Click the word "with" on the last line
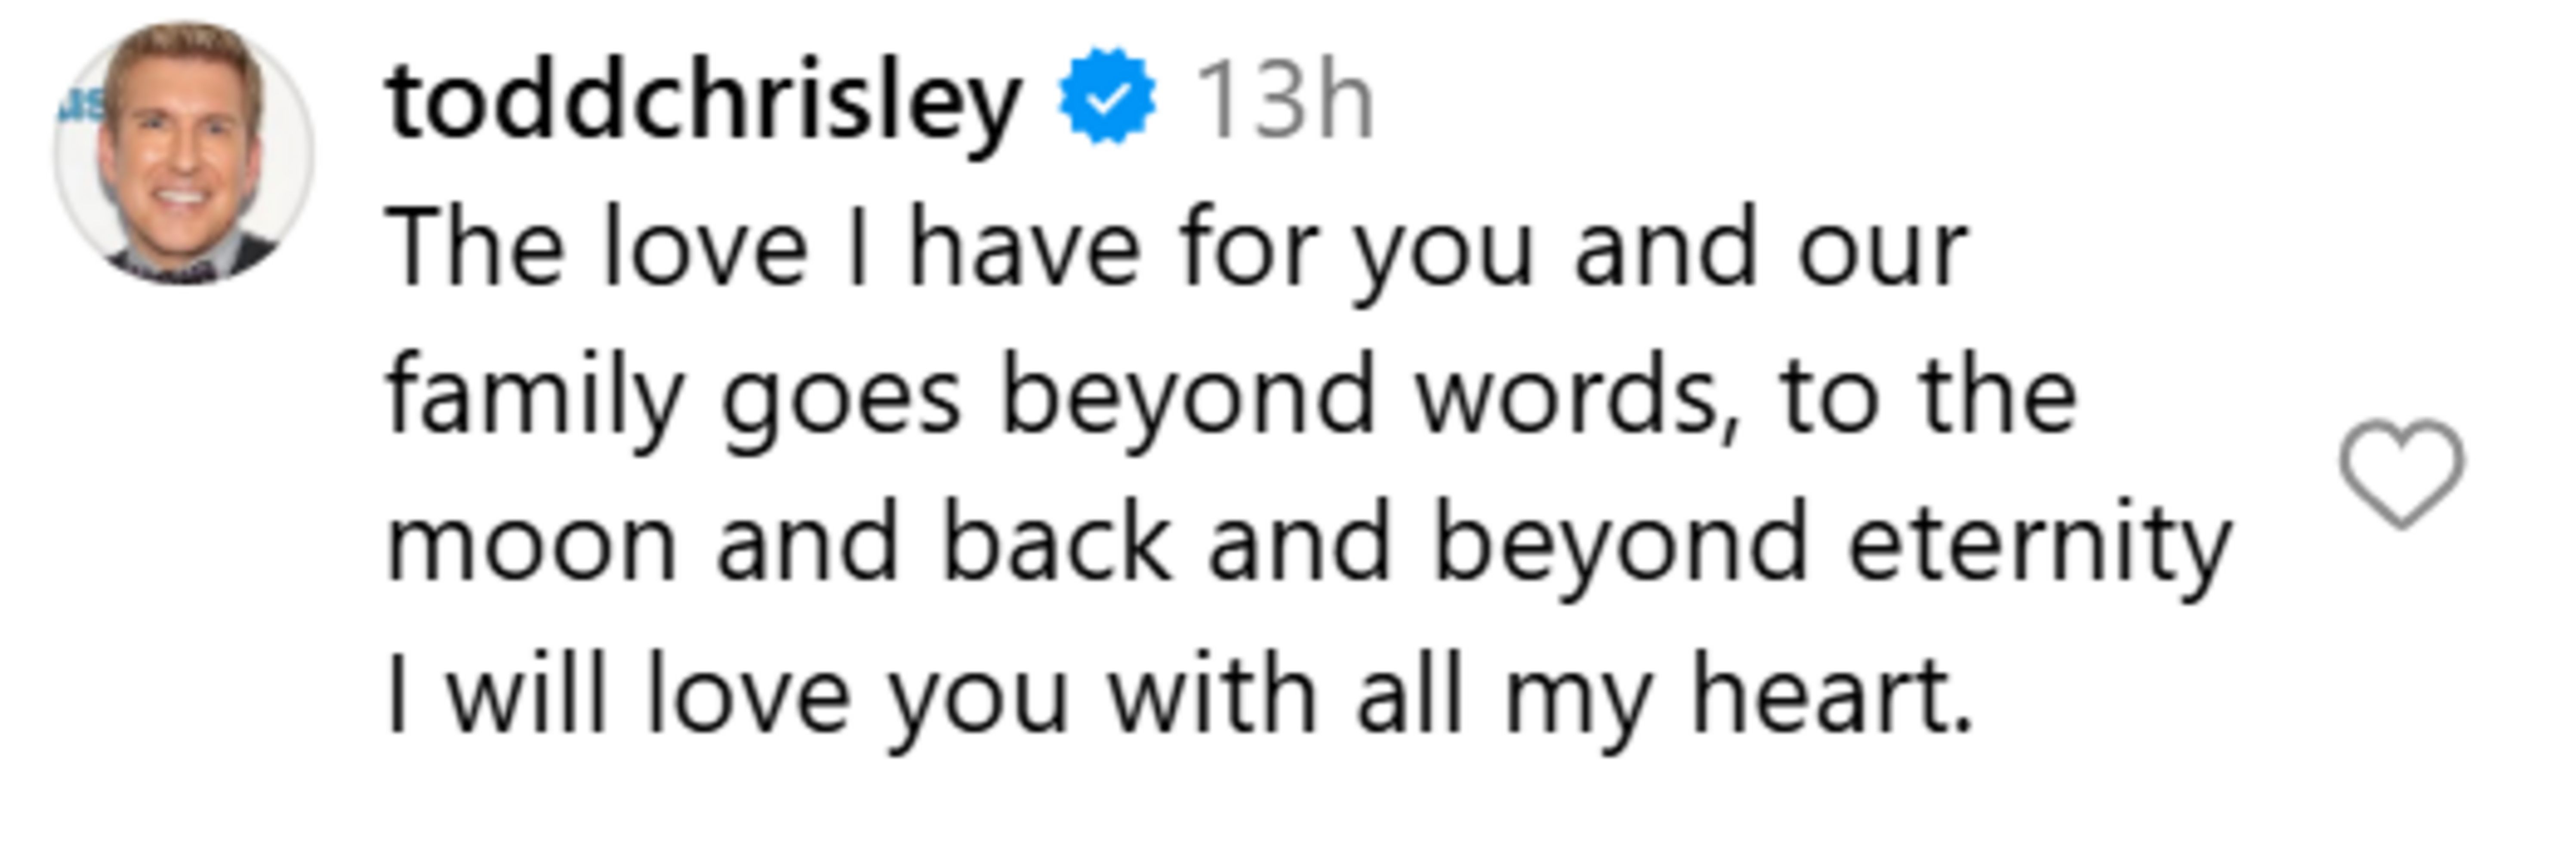Viewport: 2576px width, 860px height. [x=1212, y=694]
